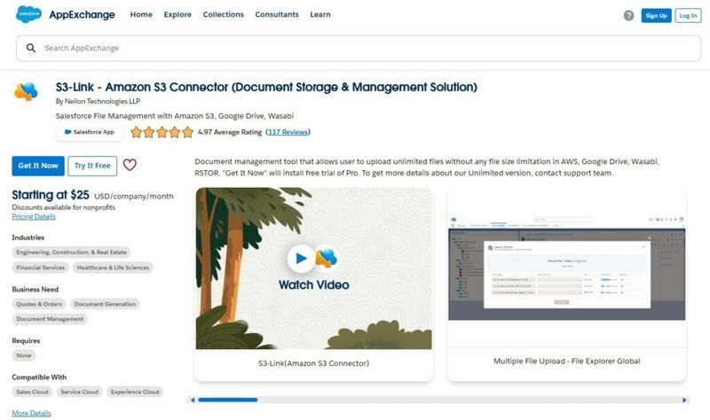The width and height of the screenshot is (710, 420).
Task: Click the AppExchange title
Action: click(x=82, y=14)
